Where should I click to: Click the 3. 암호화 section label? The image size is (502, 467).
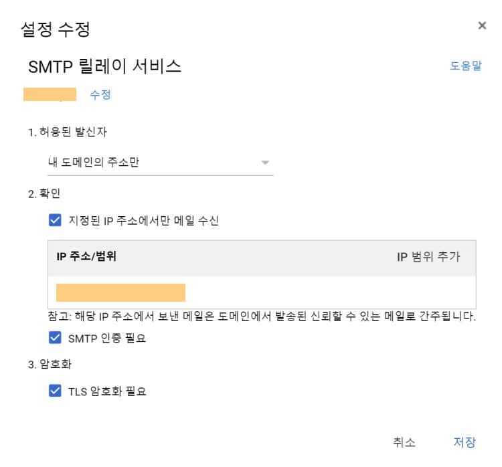(x=50, y=365)
